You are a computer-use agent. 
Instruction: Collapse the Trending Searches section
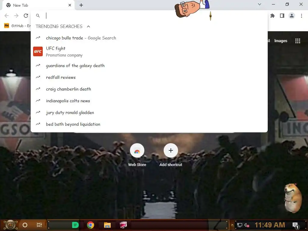pyautogui.click(x=88, y=26)
